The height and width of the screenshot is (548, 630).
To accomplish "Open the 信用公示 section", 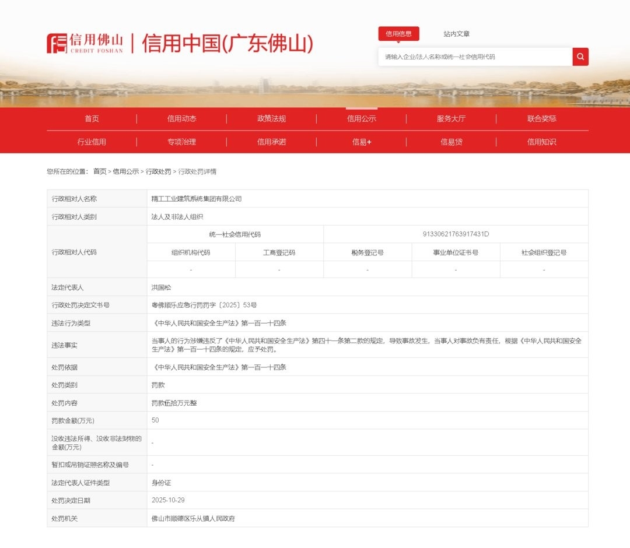I will [x=360, y=118].
